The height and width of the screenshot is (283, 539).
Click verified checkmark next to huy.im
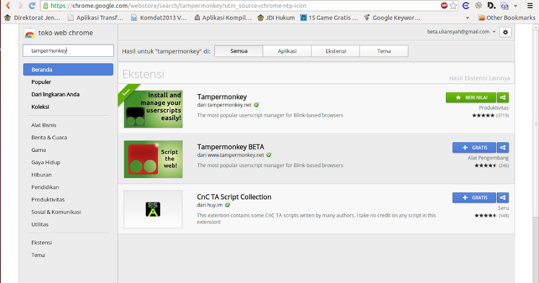point(227,205)
